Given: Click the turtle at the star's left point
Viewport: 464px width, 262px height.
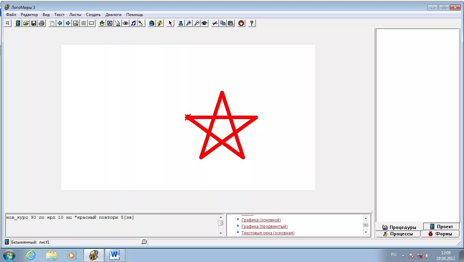Looking at the screenshot, I should point(188,117).
